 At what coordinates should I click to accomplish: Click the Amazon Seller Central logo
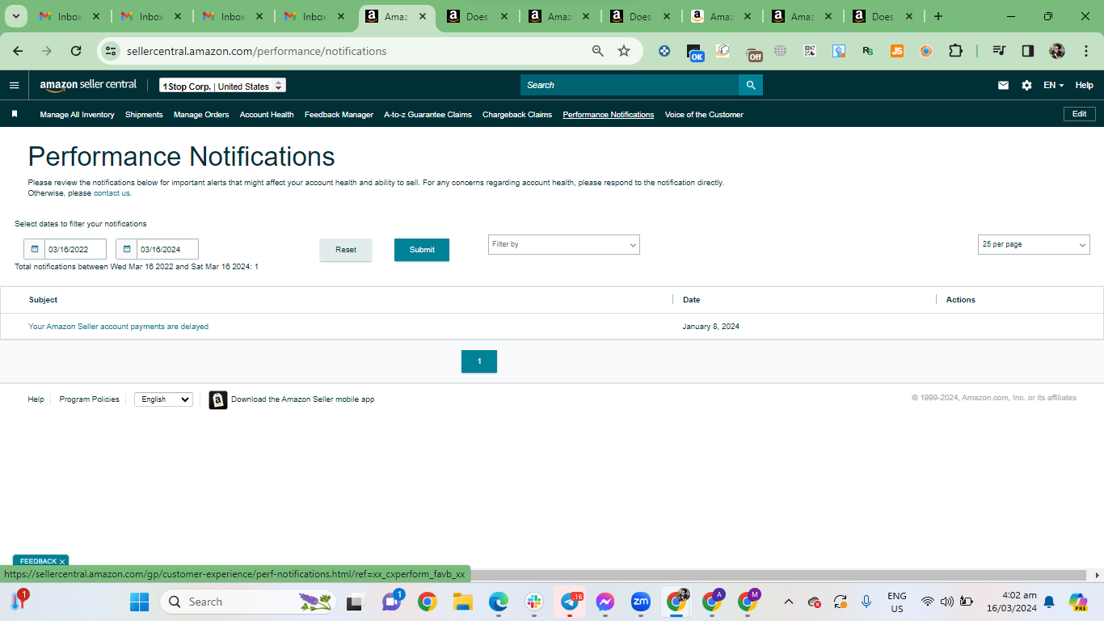coord(88,86)
